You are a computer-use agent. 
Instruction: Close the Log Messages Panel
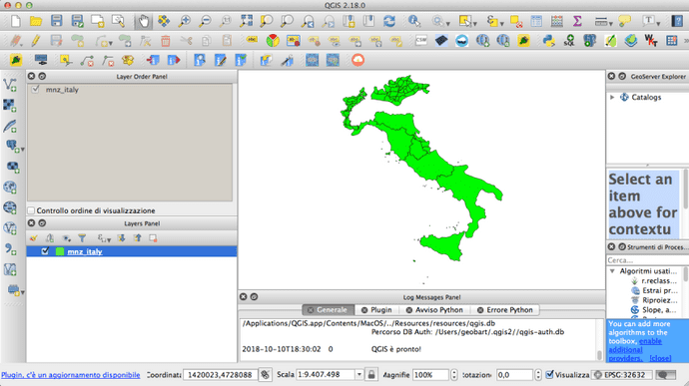pos(243,297)
